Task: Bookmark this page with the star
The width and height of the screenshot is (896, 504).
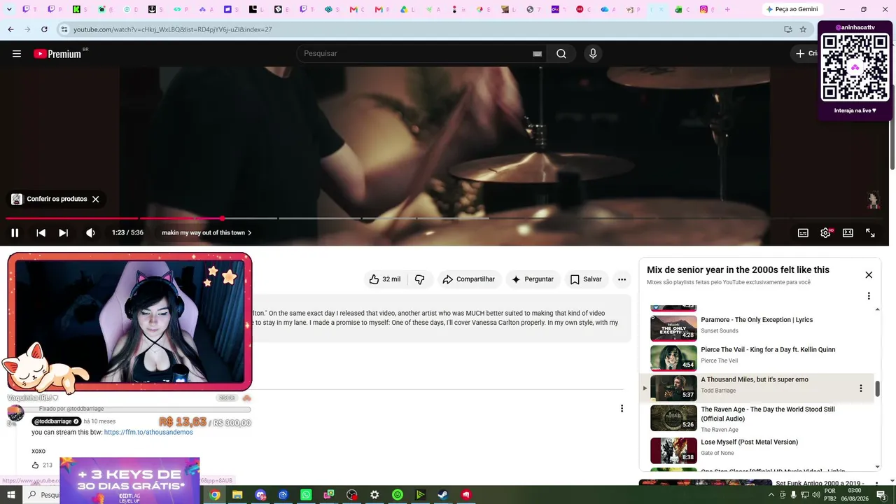Action: pyautogui.click(x=803, y=29)
